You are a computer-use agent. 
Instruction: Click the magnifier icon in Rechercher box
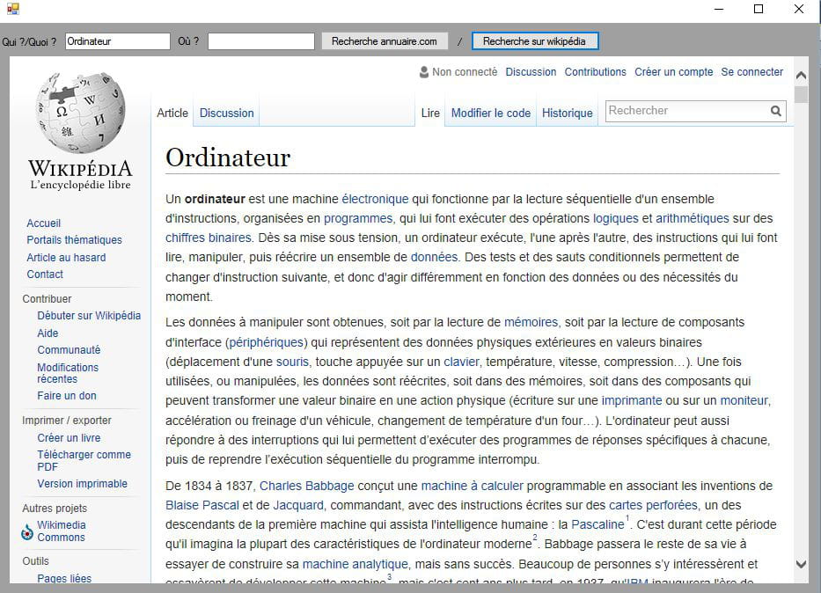point(775,111)
